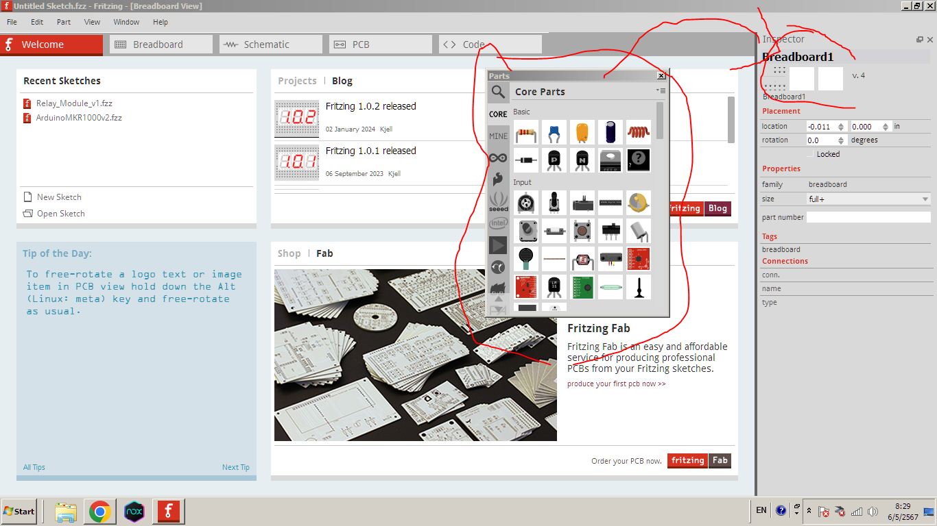The height and width of the screenshot is (526, 937).
Task: Open the Fritzing 1.0.1 released post
Action: tap(371, 151)
